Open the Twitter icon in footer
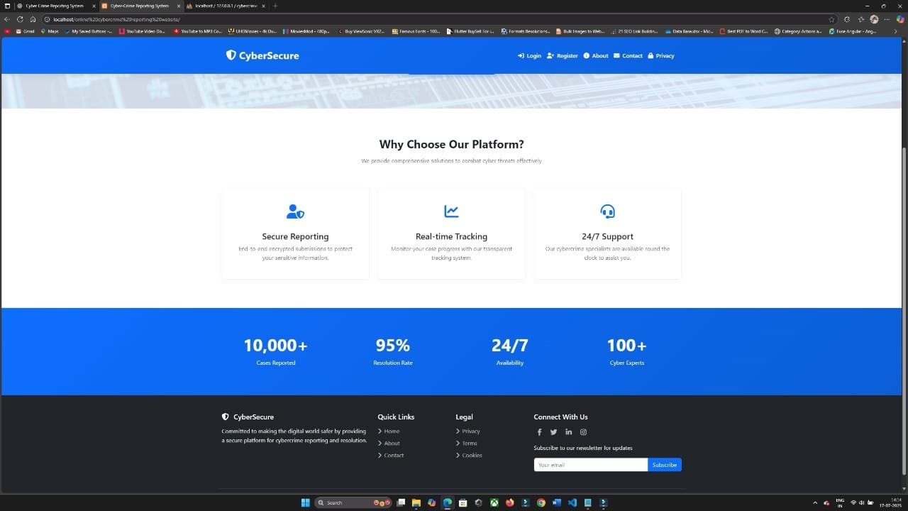908x511 pixels. coord(554,432)
